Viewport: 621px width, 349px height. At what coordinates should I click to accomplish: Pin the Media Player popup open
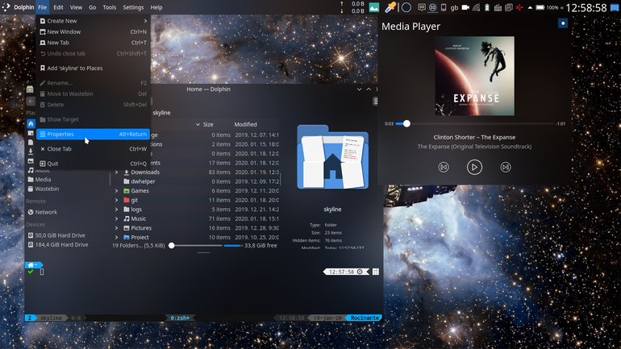tap(563, 23)
